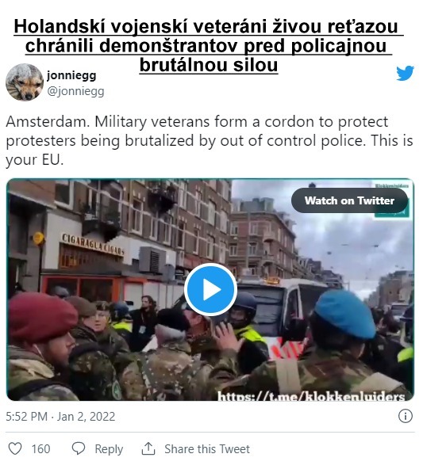Click the Reply text label
Image resolution: width=423 pixels, height=469 pixels.
(109, 449)
